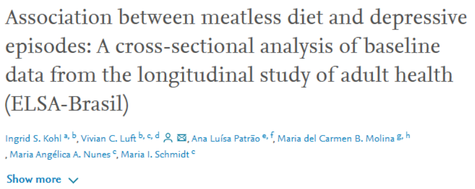Click superscript 'b' affiliation next to Kohl
Screen dimensions: 475x189
(x=74, y=136)
